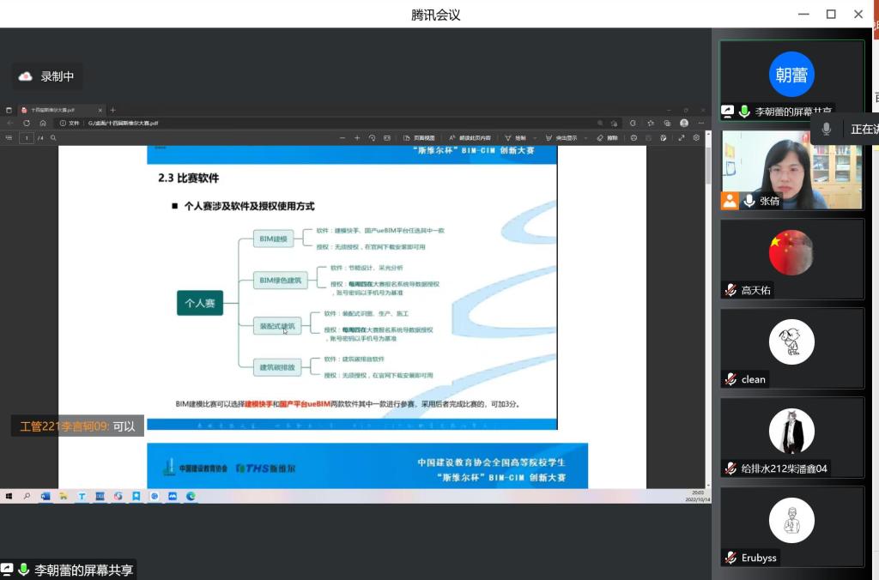This screenshot has height=580, width=879.
Task: Click the PDF zoom in plus button
Action: point(357,137)
